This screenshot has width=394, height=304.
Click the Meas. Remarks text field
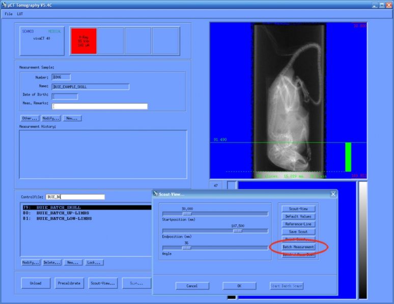coord(100,106)
